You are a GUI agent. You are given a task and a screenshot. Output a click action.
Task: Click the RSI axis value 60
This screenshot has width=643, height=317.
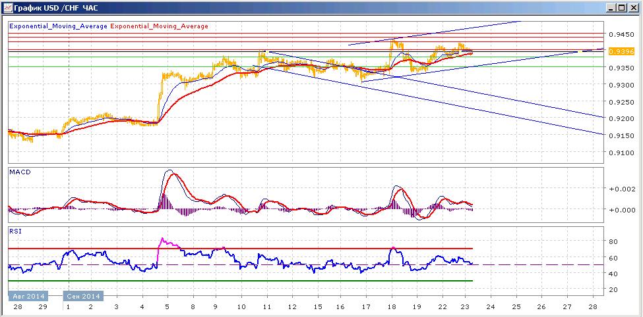tap(613, 258)
